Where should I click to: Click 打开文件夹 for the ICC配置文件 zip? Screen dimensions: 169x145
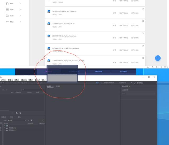(135, 50)
